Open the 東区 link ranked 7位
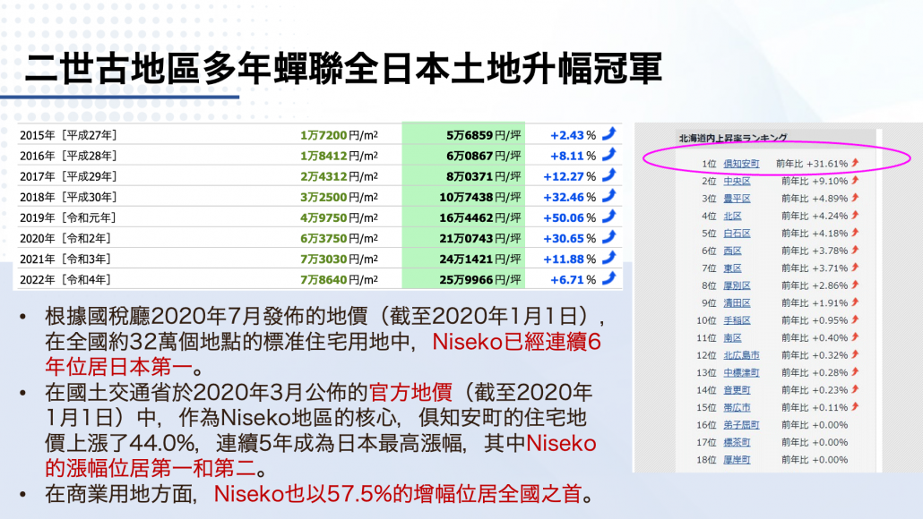This screenshot has height=519, width=923. 732,268
